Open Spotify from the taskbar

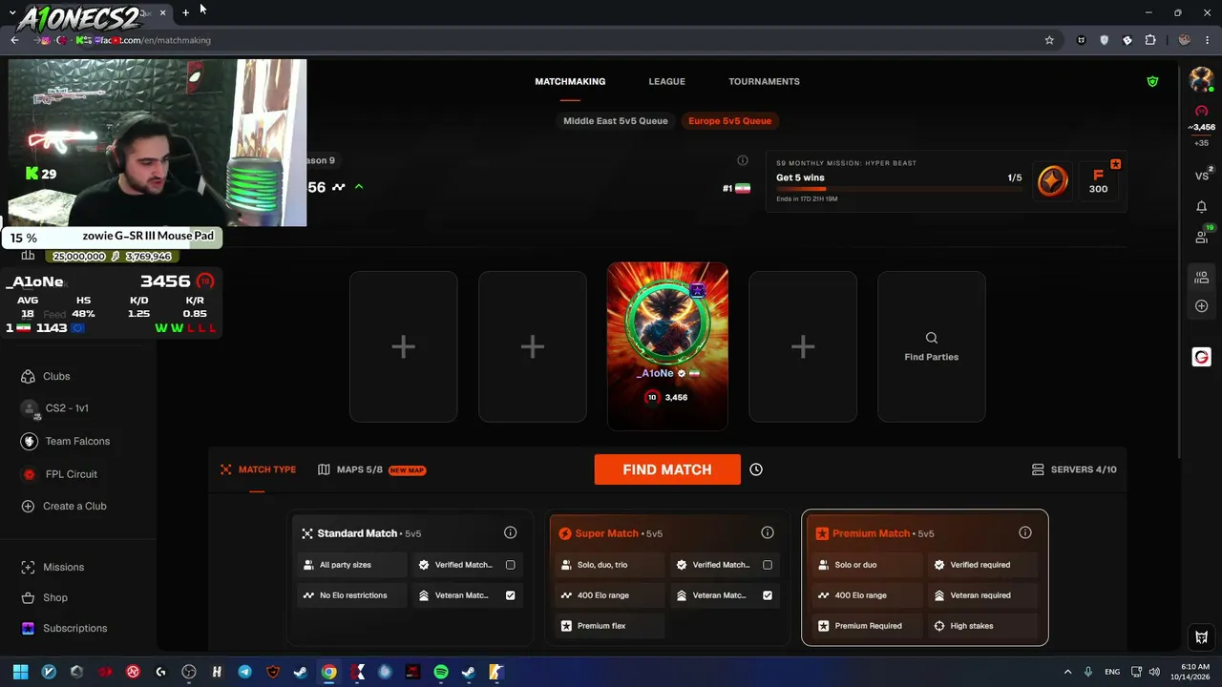point(440,672)
